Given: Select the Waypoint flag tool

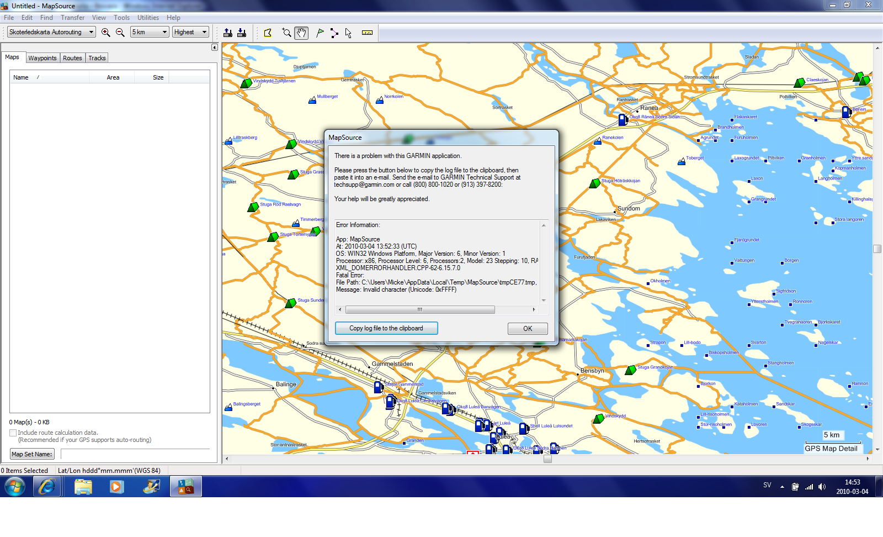Looking at the screenshot, I should [x=320, y=33].
